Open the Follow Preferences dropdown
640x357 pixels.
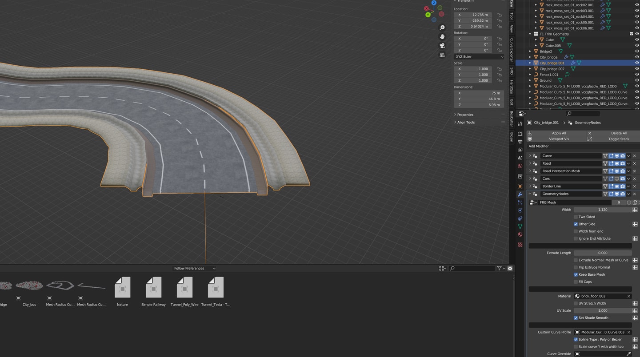[194, 268]
